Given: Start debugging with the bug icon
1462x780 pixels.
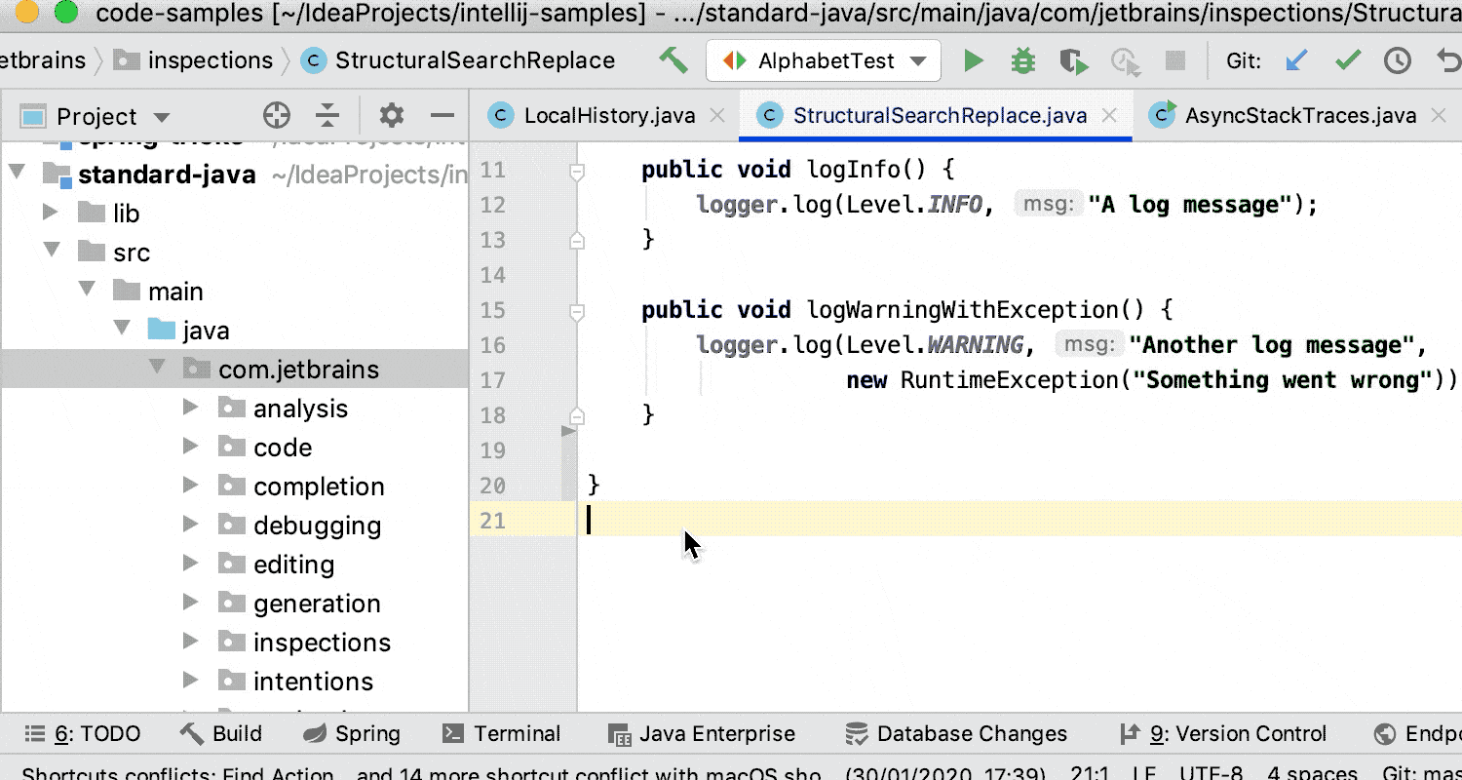Looking at the screenshot, I should tap(1022, 60).
